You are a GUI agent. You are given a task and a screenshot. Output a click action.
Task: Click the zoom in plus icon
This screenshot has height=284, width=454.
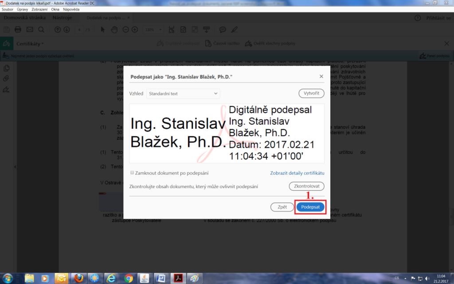coord(135,30)
